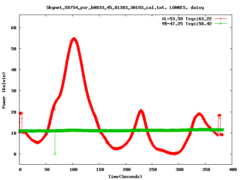Click the y-axis tick label 50
The image size is (240, 180).
(x=13, y=49)
